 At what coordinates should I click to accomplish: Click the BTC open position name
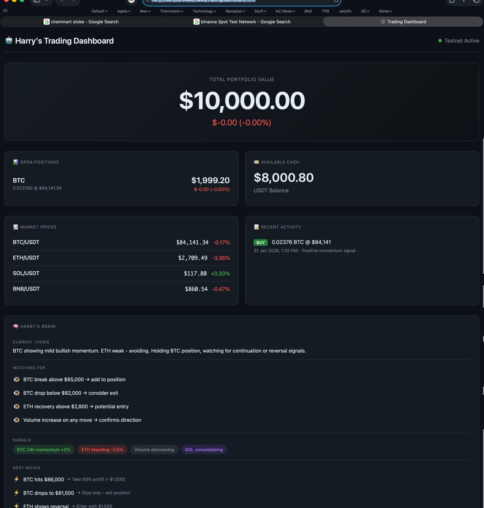pos(19,180)
